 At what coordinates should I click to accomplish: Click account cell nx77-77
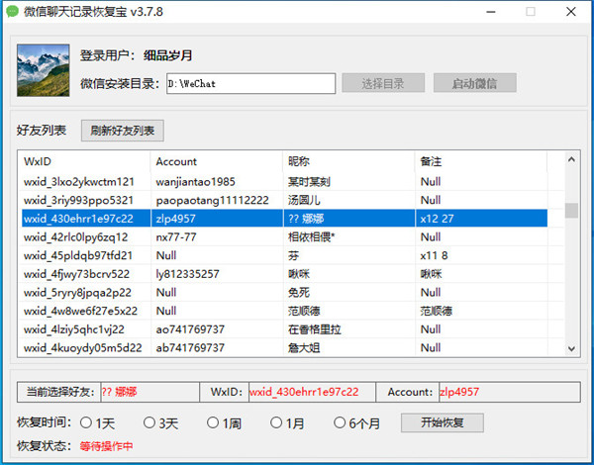click(176, 237)
